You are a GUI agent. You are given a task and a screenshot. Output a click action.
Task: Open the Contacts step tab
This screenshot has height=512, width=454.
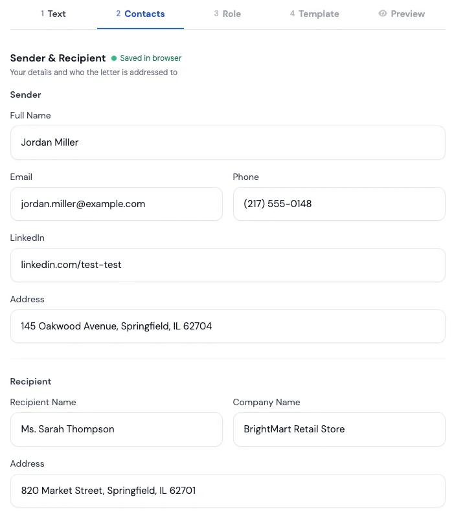(141, 14)
